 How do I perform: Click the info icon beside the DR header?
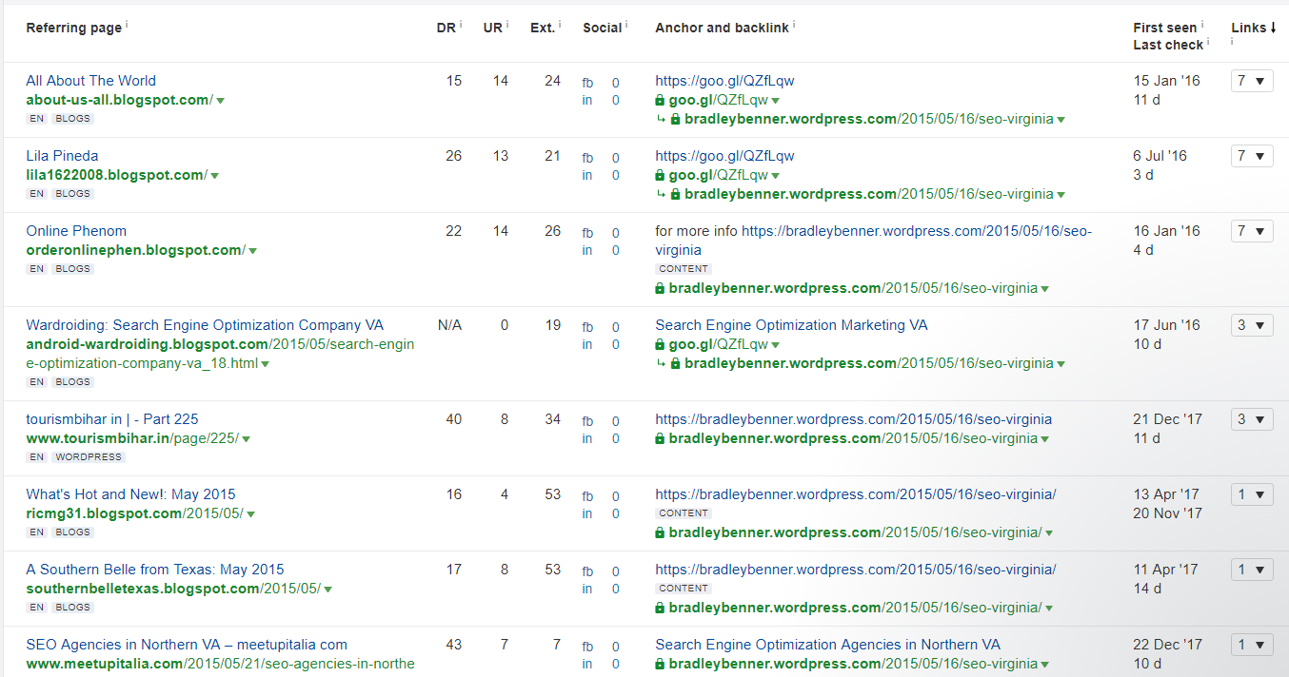click(461, 24)
